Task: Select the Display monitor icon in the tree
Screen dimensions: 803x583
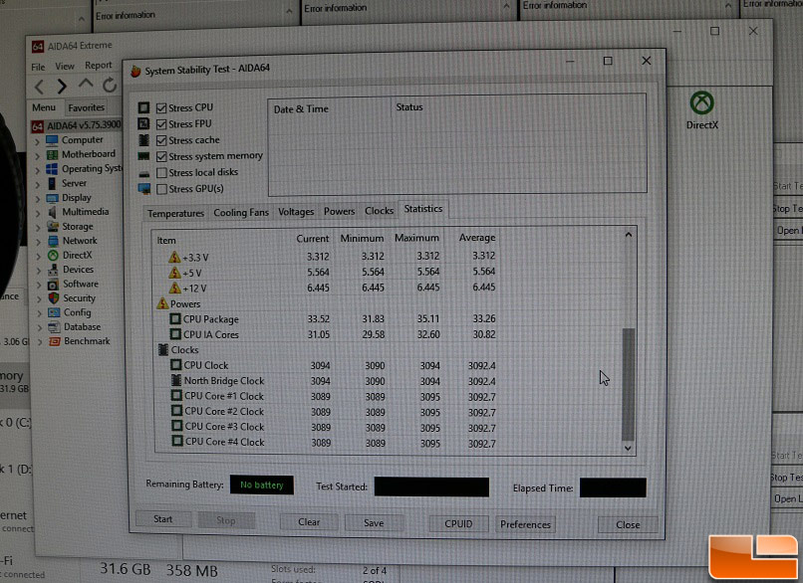Action: 52,198
